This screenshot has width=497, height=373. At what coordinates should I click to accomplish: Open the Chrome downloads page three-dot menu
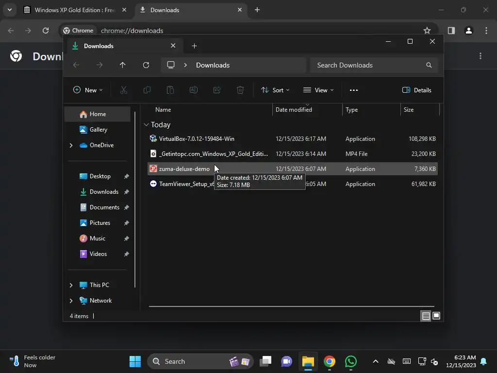[x=480, y=56]
